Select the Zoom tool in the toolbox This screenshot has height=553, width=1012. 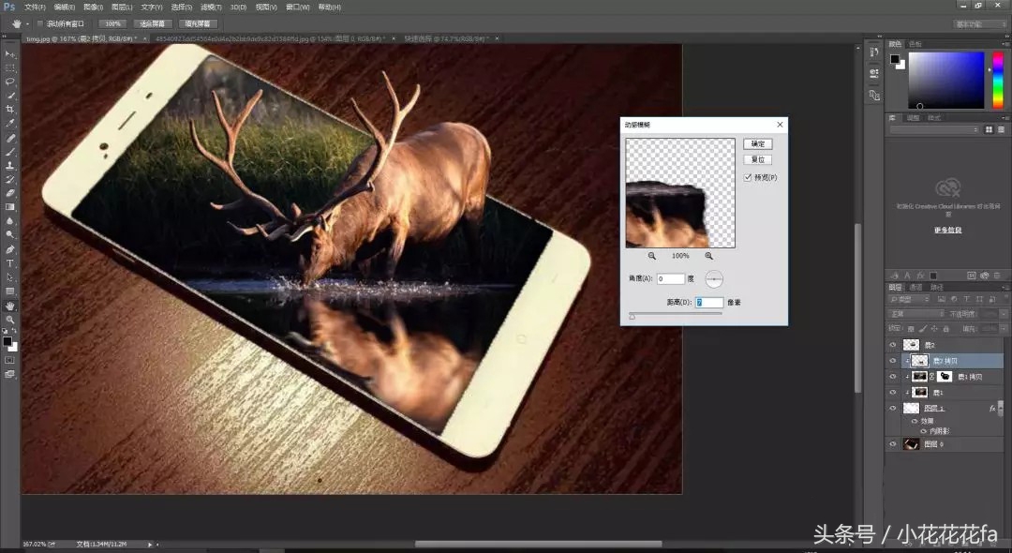10,320
